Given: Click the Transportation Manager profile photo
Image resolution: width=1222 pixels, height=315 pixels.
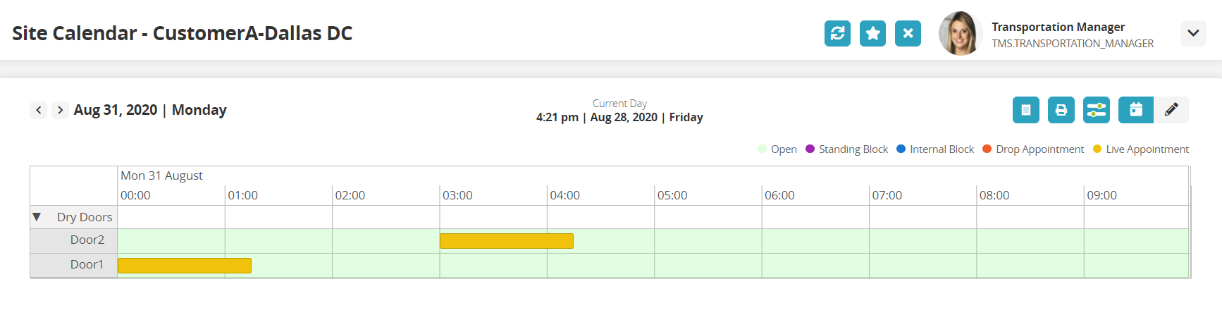Looking at the screenshot, I should 960,33.
